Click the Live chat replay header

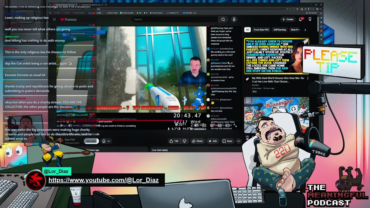tap(160, 150)
